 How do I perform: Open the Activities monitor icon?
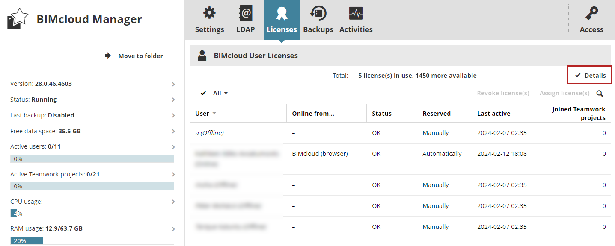(356, 13)
